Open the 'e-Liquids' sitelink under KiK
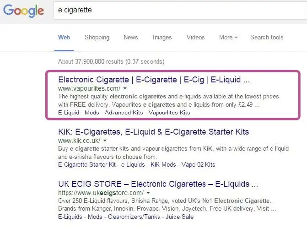Image resolution: width=307 pixels, height=228 pixels. [133, 164]
